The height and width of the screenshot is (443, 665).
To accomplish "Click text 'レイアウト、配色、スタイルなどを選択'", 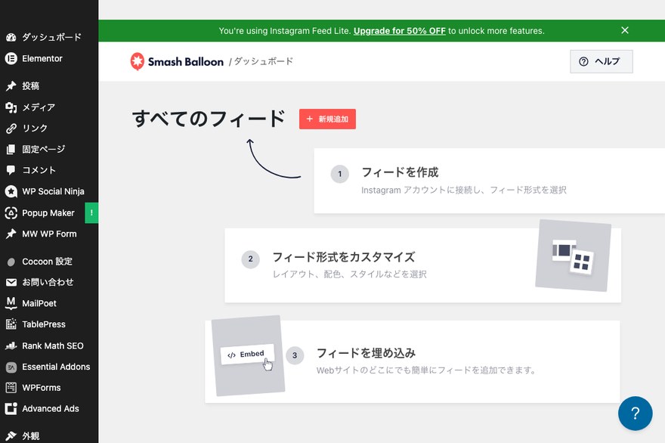I will 349,274.
